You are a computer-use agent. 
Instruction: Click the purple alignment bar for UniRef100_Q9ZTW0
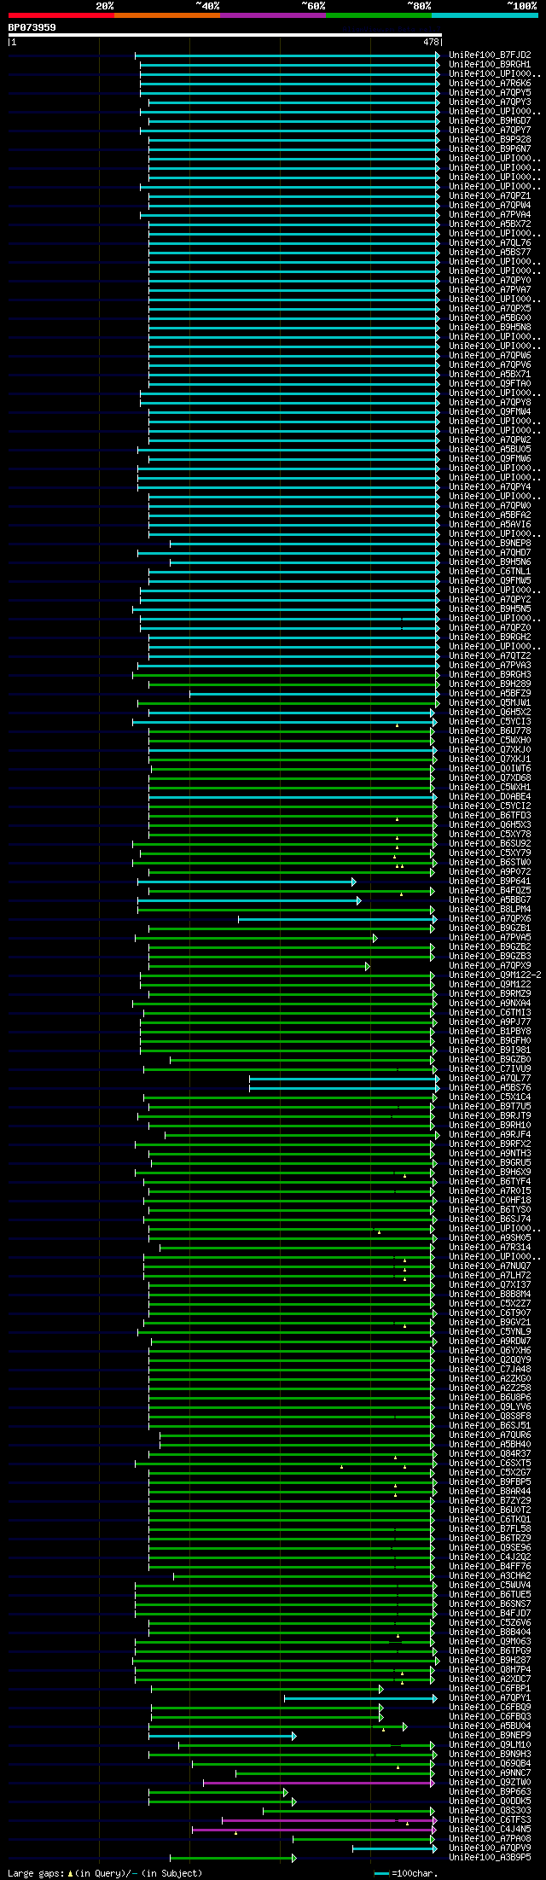pos(320,1783)
